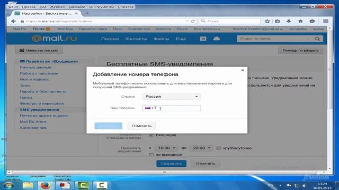Click the выход link in top bar
The image size is (339, 190).
[x=319, y=28]
